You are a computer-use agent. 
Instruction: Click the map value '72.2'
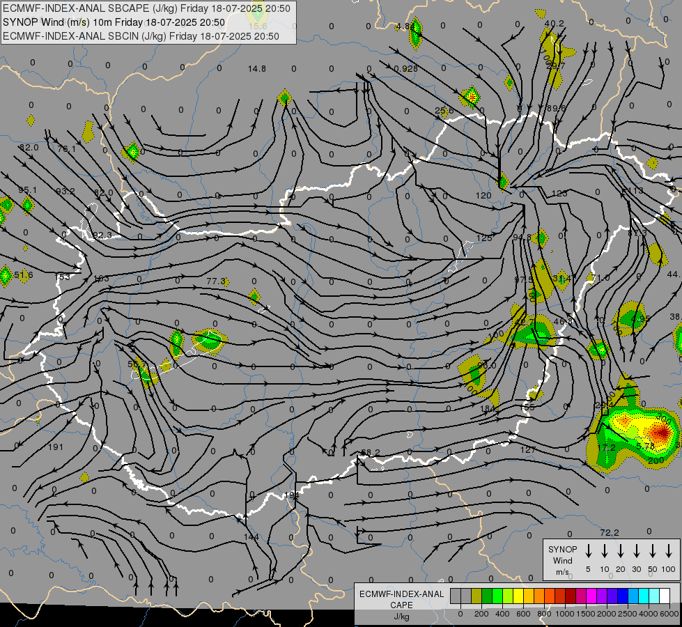(609, 532)
